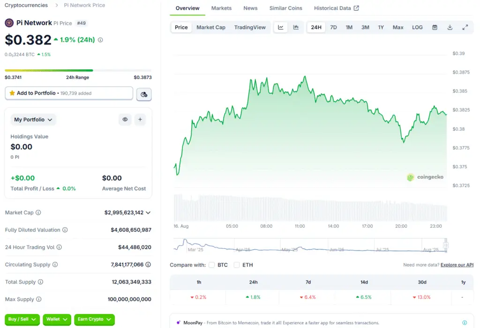Switch to candlestick chart view icon
480x328 pixels.
click(x=296, y=27)
